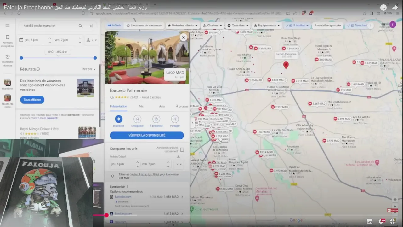Click the YouTube Watch later clock icon
This screenshot has height=227, width=403.
pyautogui.click(x=383, y=8)
